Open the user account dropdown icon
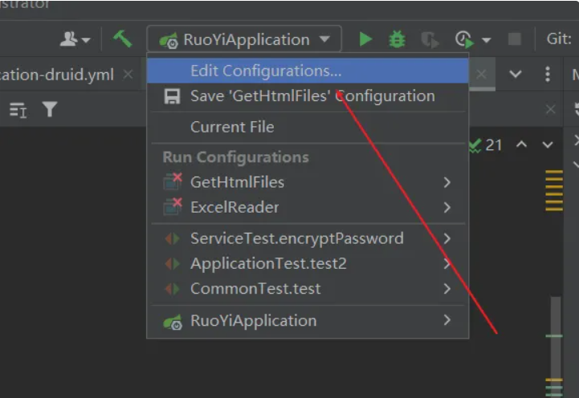Viewport: 579px width, 398px height. (75, 39)
